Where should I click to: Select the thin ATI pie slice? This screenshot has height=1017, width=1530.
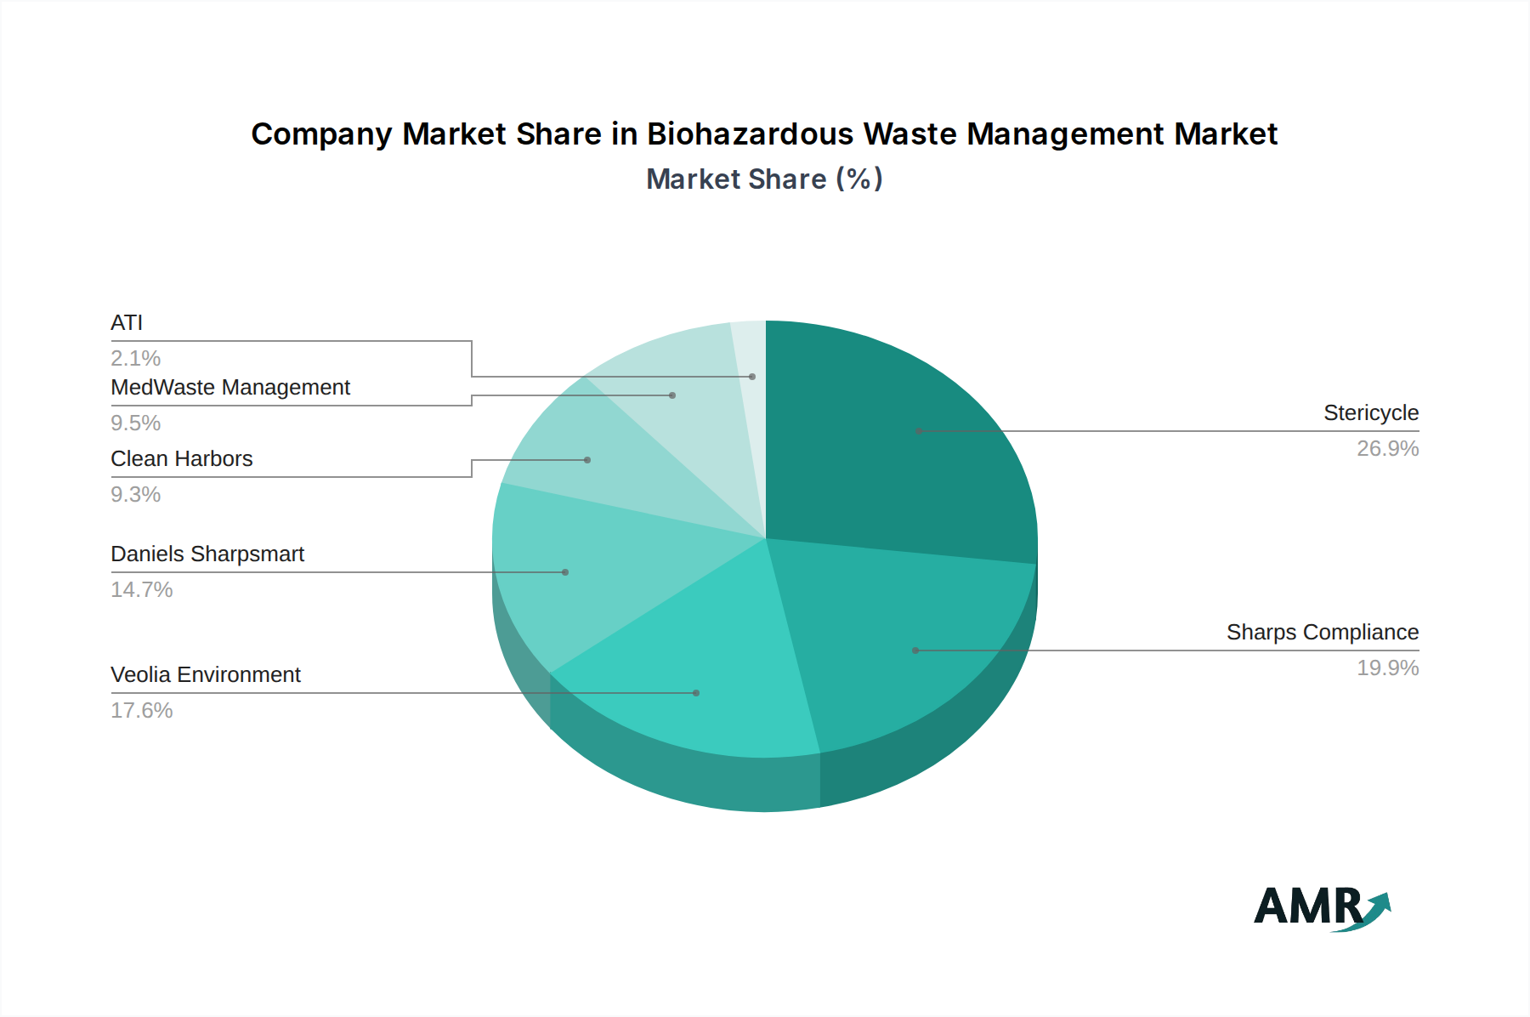(751, 374)
